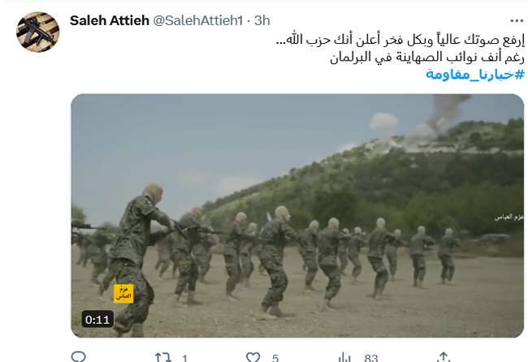Click the white Arabic watermark on video right
Viewport: 528px width, 362px height.
509,218
